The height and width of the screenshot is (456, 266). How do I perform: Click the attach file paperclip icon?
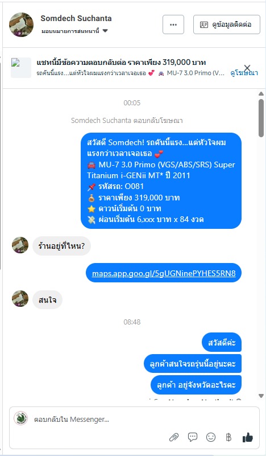(174, 437)
